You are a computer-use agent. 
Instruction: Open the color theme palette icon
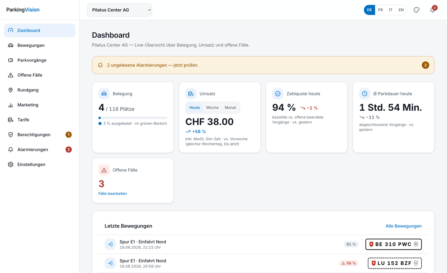point(417,10)
